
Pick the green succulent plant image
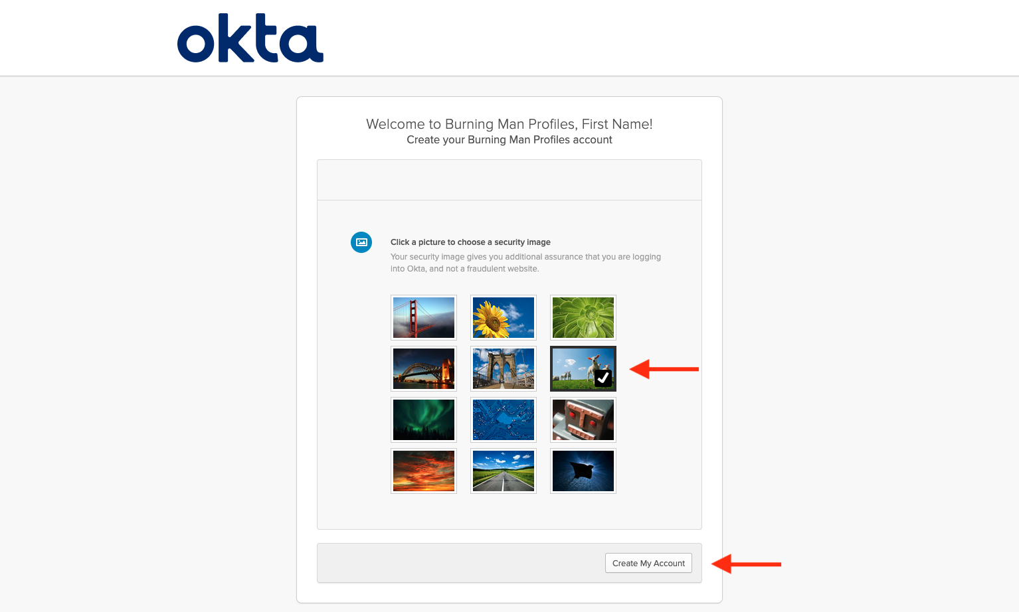pyautogui.click(x=583, y=317)
